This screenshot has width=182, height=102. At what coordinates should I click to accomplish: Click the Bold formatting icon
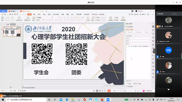point(43,20)
